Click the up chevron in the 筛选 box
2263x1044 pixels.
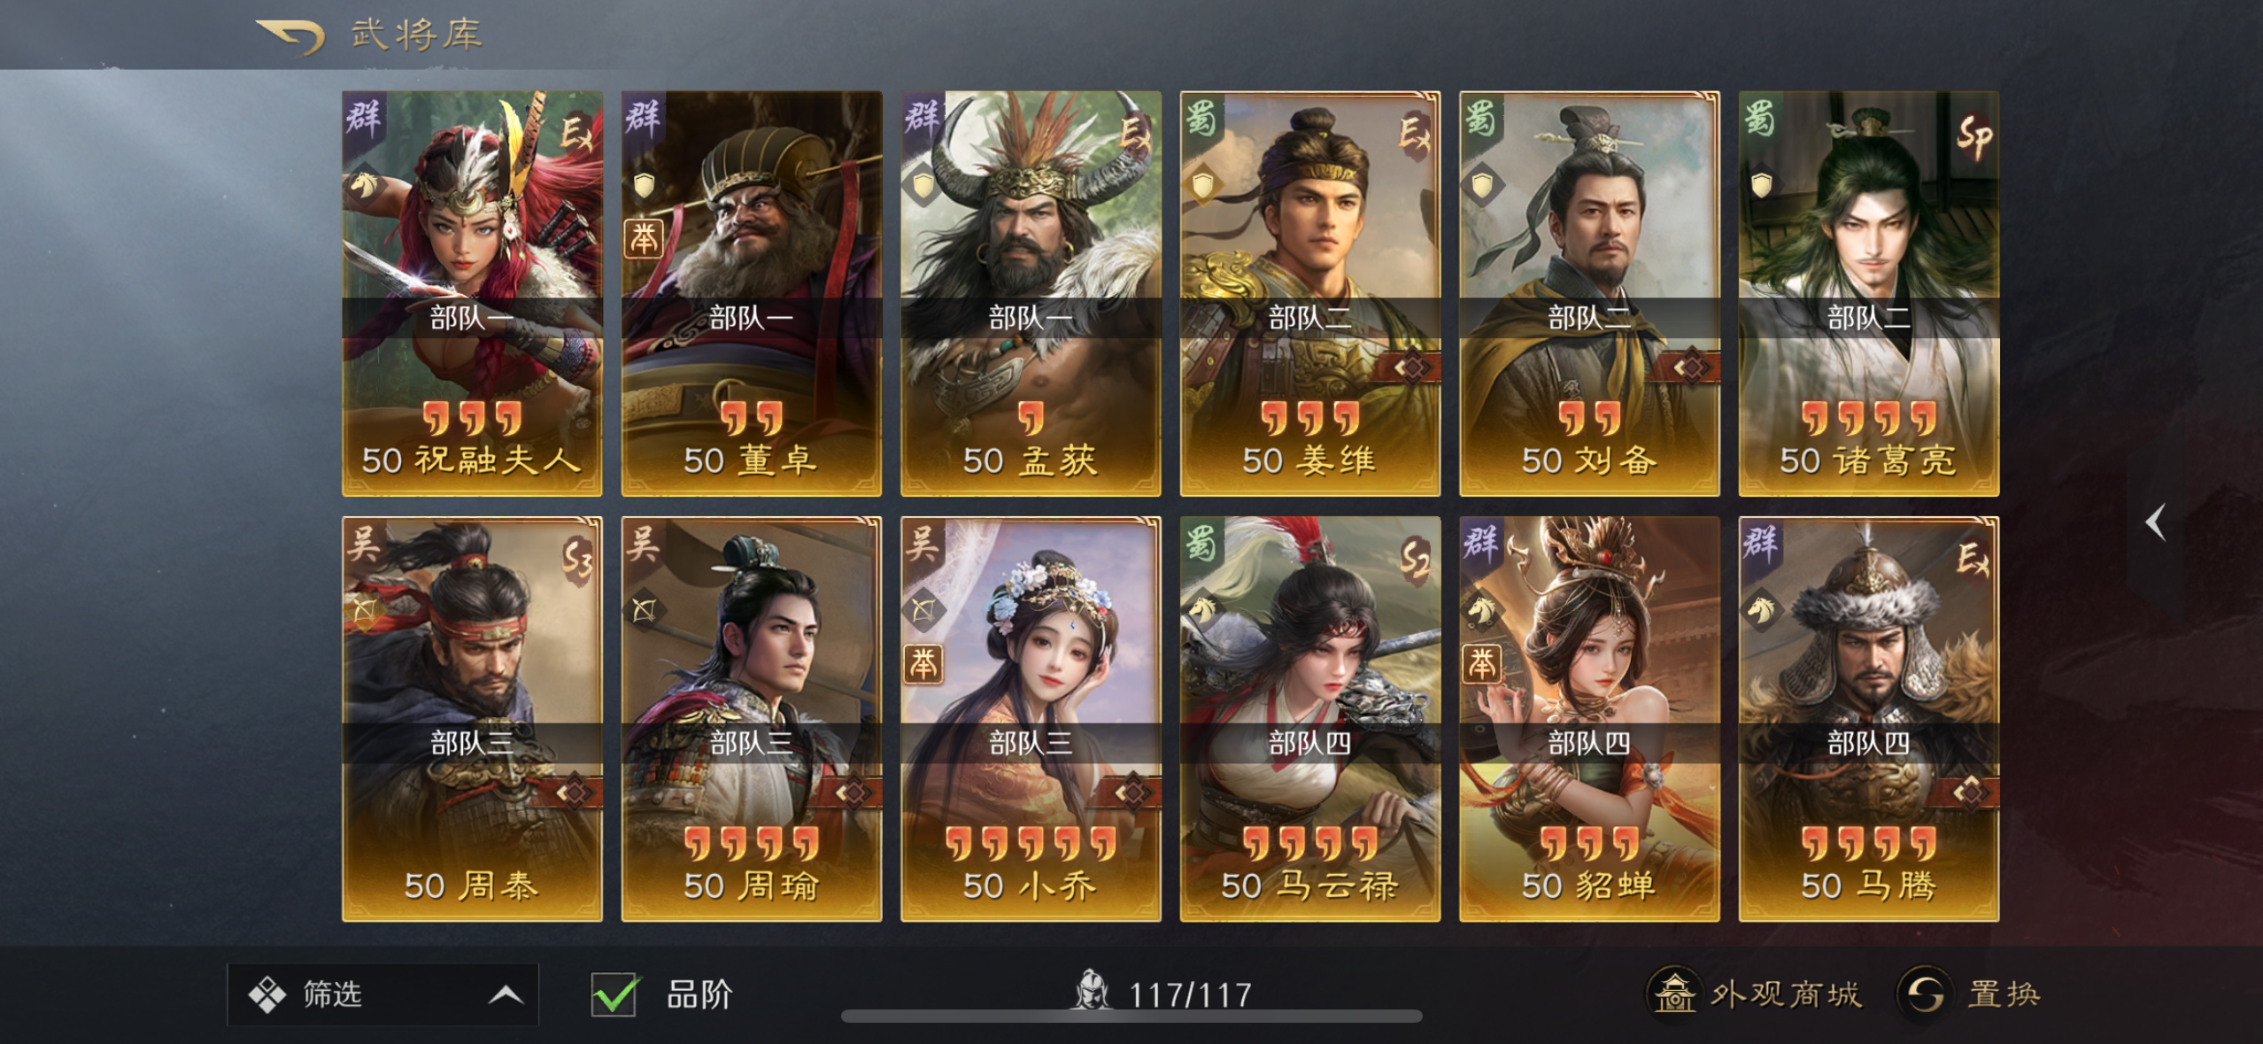click(505, 995)
